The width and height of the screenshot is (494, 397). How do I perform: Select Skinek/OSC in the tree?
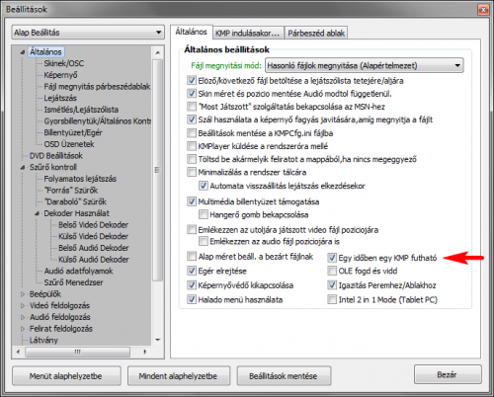pos(64,63)
